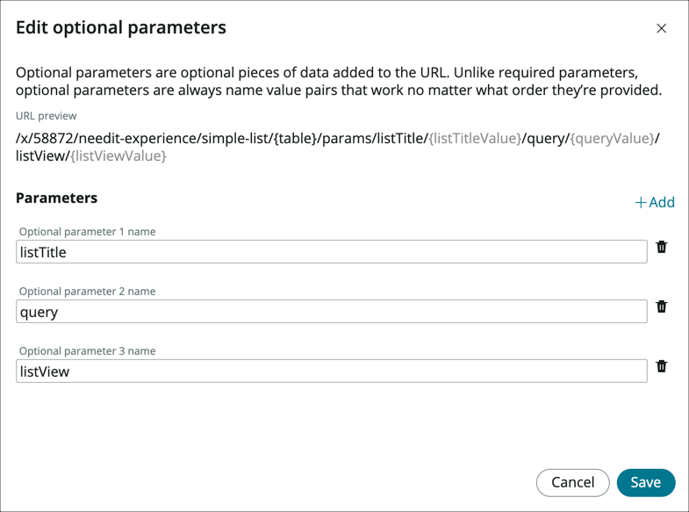Screen dimensions: 689x512
Task: Click the Edit optional parameters title
Action: [x=121, y=27]
